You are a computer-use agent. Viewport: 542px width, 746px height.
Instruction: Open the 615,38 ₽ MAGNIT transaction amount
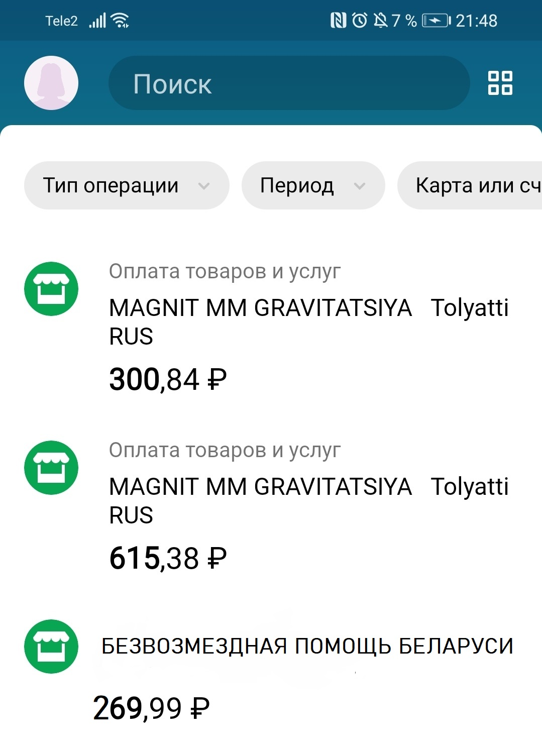pos(168,558)
